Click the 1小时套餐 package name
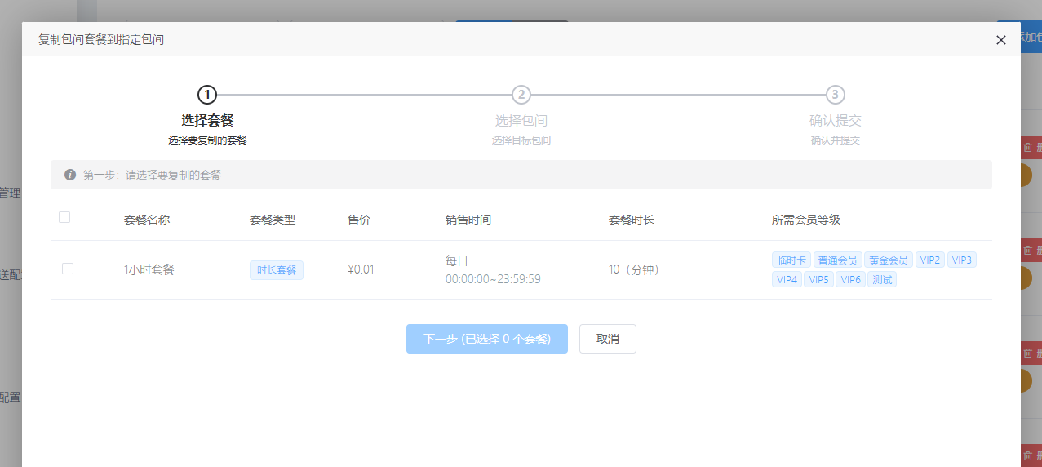Screen dimensions: 1042x467 click(149, 269)
